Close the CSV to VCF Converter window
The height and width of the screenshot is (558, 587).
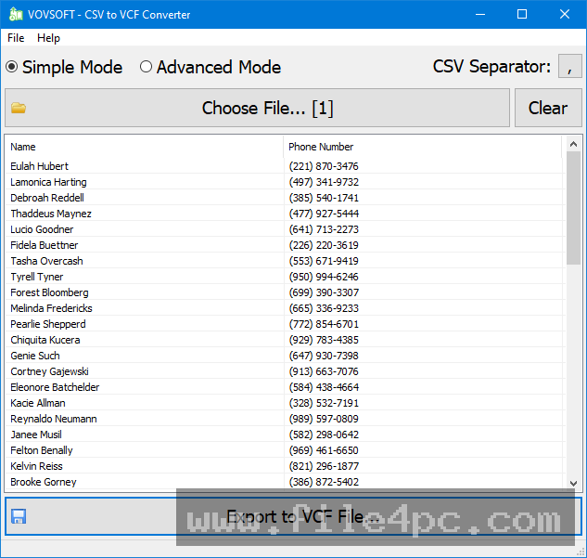tap(565, 14)
